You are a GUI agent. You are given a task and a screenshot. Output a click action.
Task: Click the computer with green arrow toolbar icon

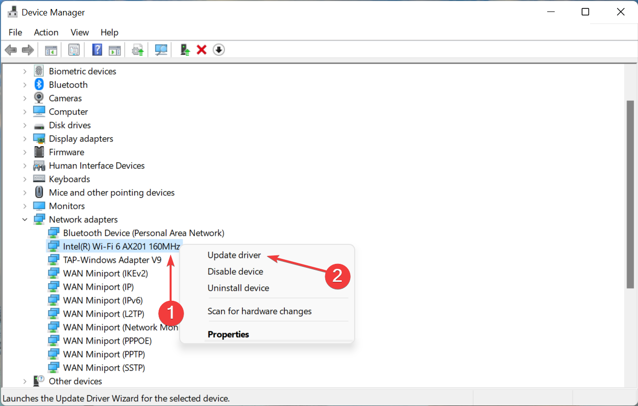point(185,50)
